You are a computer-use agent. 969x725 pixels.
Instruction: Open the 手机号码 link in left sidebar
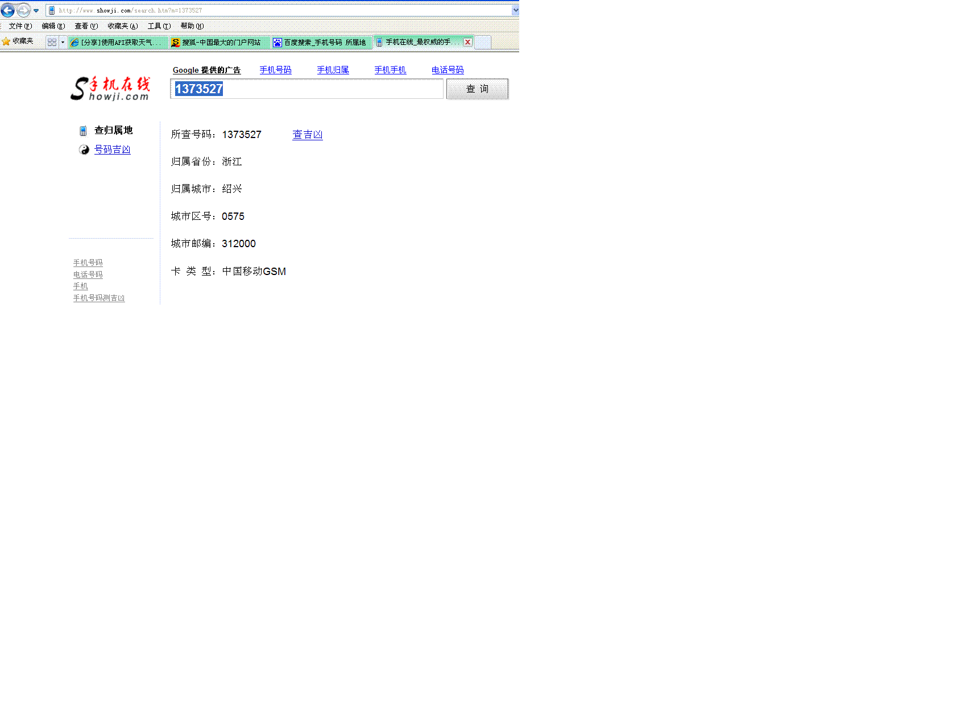click(88, 263)
